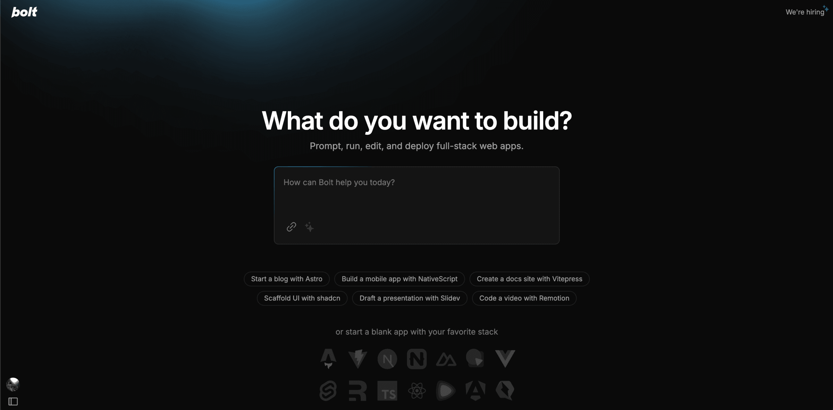Click the attach link icon in input

pyautogui.click(x=291, y=227)
